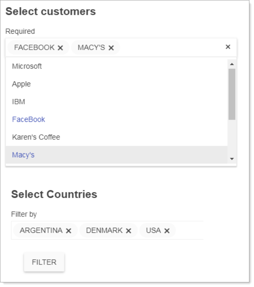Click the DENMARK chip label
Image resolution: width=254 pixels, height=287 pixels.
click(x=104, y=230)
